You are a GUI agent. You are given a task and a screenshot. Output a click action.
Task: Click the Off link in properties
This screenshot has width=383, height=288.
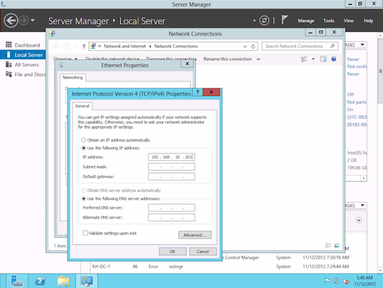pyautogui.click(x=351, y=95)
